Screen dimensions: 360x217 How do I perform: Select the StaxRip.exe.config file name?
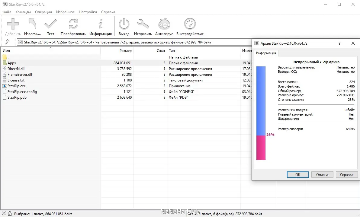tap(22, 91)
